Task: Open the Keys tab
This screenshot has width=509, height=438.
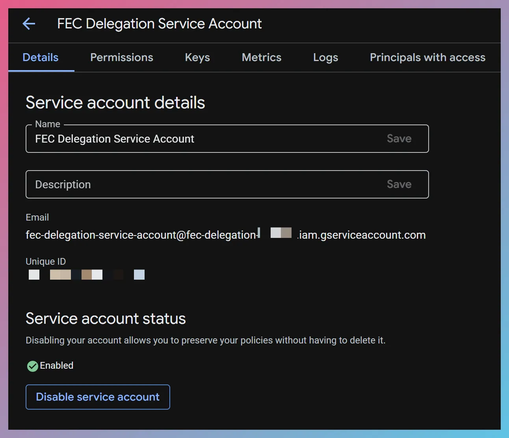Action: click(197, 58)
